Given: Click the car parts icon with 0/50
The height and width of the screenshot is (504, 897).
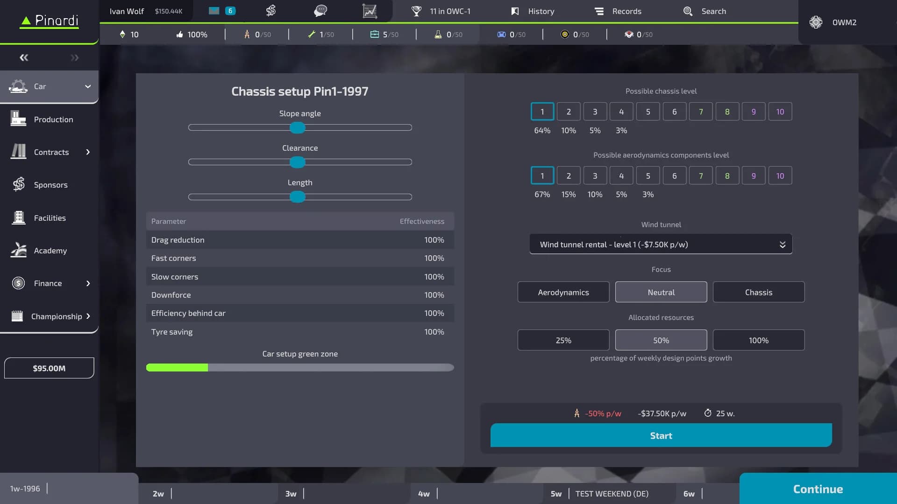Looking at the screenshot, I should 501,35.
